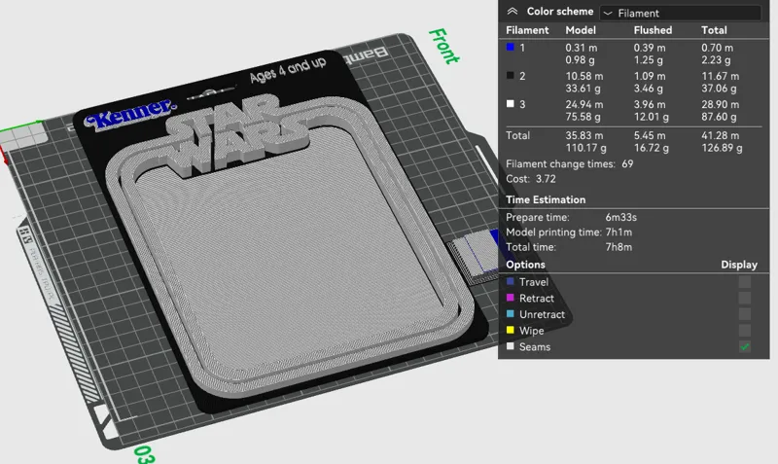The height and width of the screenshot is (464, 778).
Task: Click the Flushed column header
Action: [653, 30]
